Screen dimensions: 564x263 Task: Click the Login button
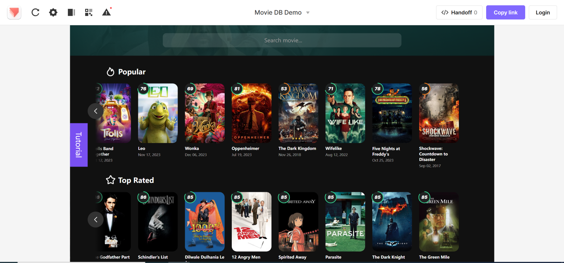pos(543,12)
